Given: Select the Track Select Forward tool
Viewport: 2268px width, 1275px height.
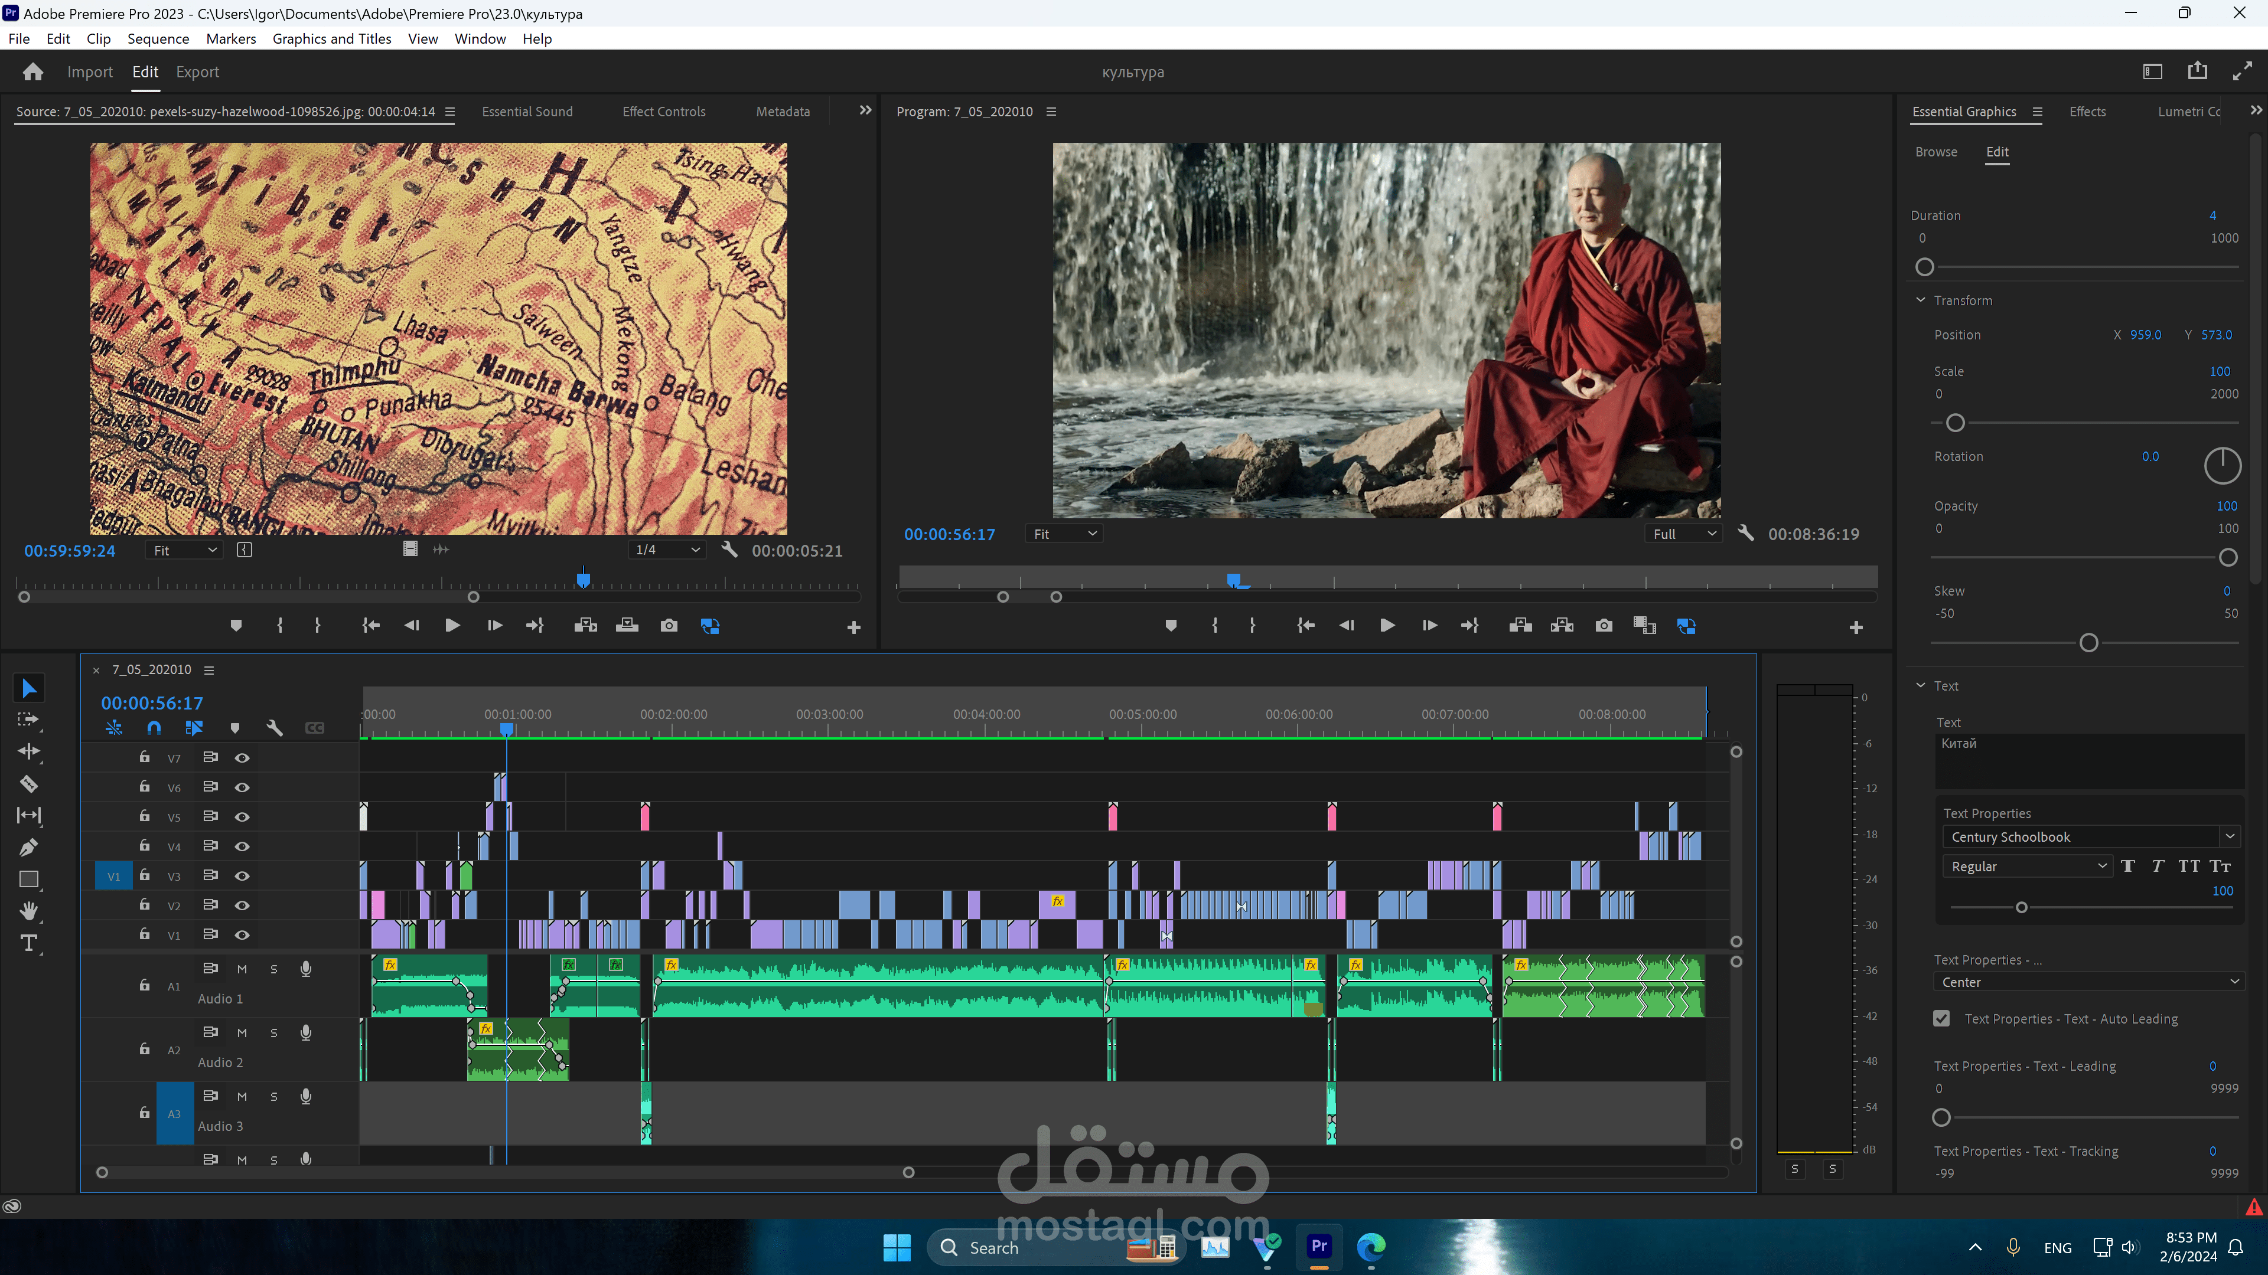Looking at the screenshot, I should pos(28,720).
